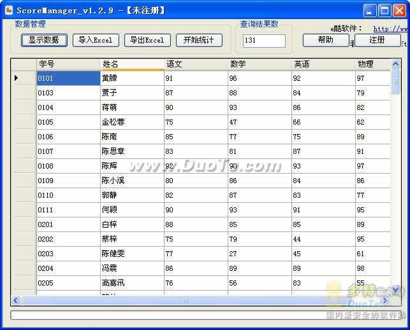Maximize the ScoreManager window

click(x=384, y=11)
